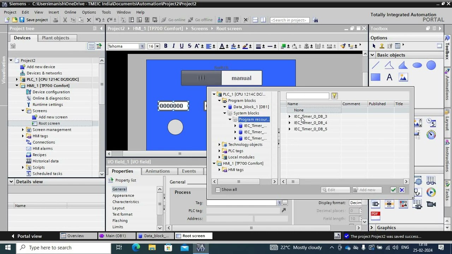Toggle Strikethrough text formatting
The height and width of the screenshot is (254, 452).
(x=190, y=46)
